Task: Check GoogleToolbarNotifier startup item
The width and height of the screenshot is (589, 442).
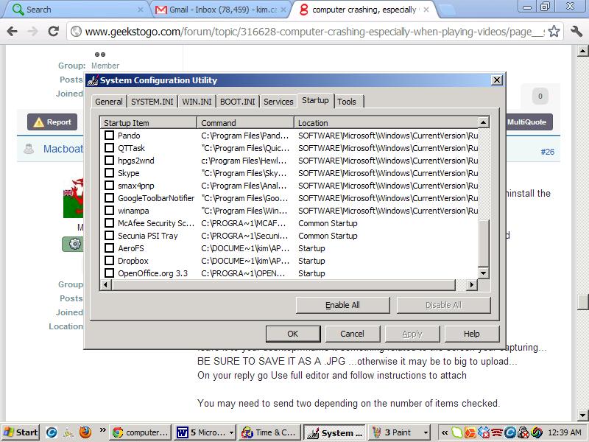Action: pyautogui.click(x=109, y=198)
